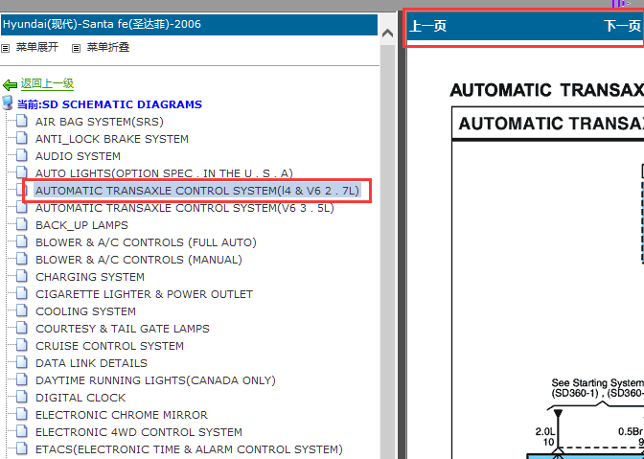
Task: Open BLOWER & A/C CONTROLS (MANUAL)
Action: pyautogui.click(x=139, y=260)
